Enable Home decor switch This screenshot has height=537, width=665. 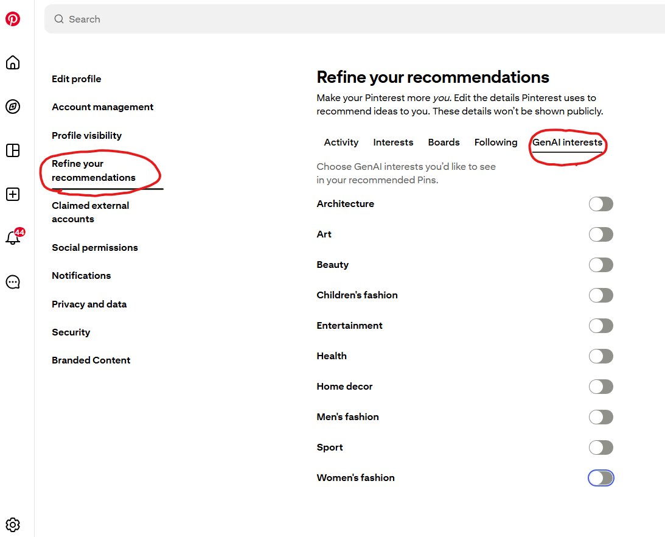click(x=601, y=386)
